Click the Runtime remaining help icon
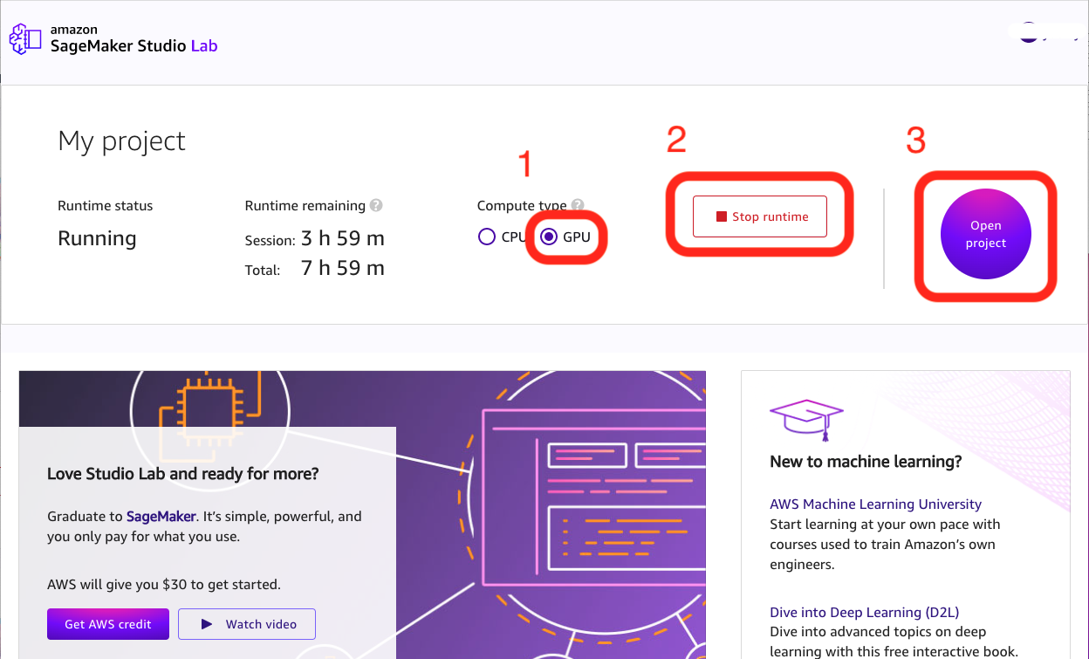The height and width of the screenshot is (659, 1089). pyautogui.click(x=376, y=206)
